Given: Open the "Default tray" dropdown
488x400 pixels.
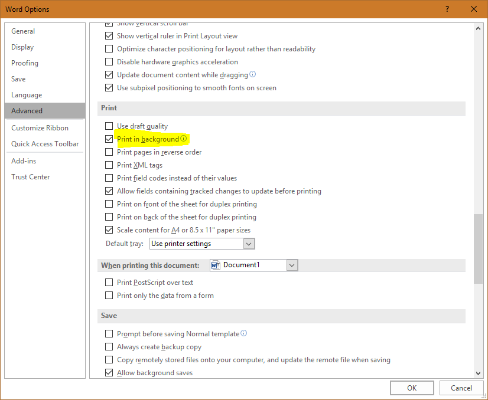Looking at the screenshot, I should click(x=249, y=243).
